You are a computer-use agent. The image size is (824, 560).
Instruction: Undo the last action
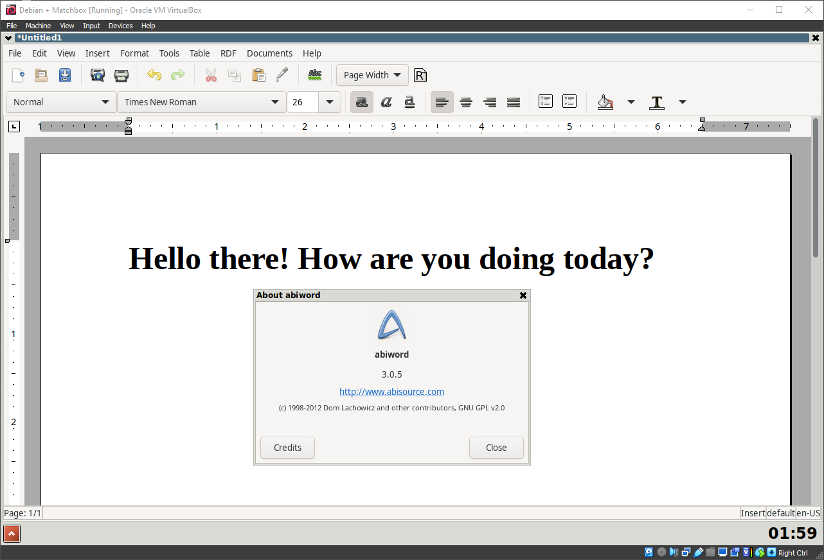154,75
